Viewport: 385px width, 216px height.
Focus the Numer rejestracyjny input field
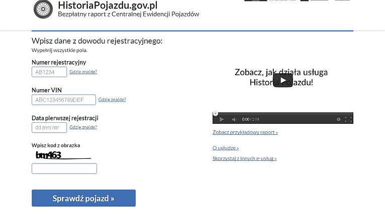coord(49,72)
